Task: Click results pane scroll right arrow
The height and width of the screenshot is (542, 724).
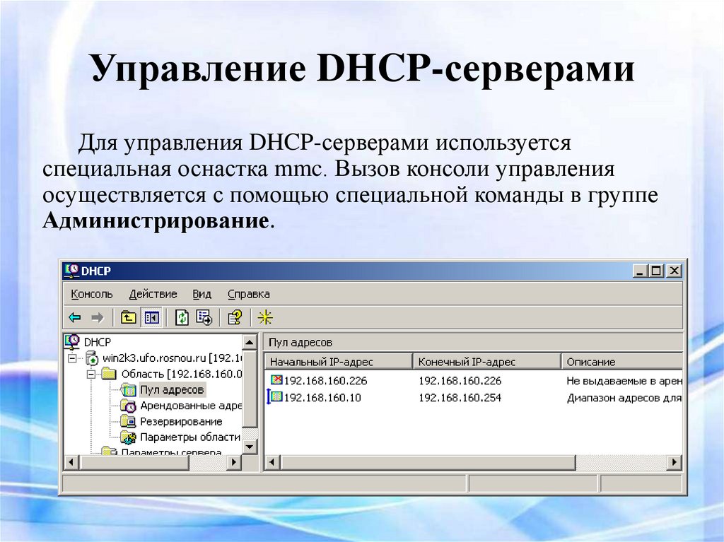Action: click(x=675, y=461)
